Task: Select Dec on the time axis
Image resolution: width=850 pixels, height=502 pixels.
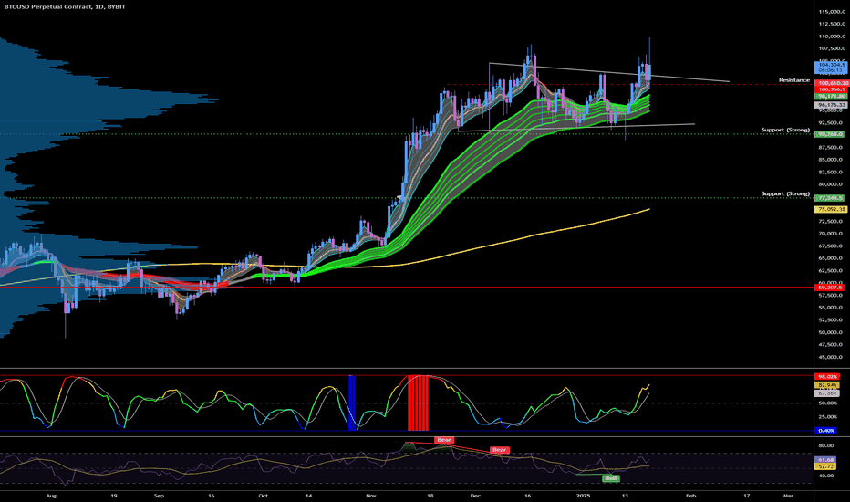Action: 475,496
